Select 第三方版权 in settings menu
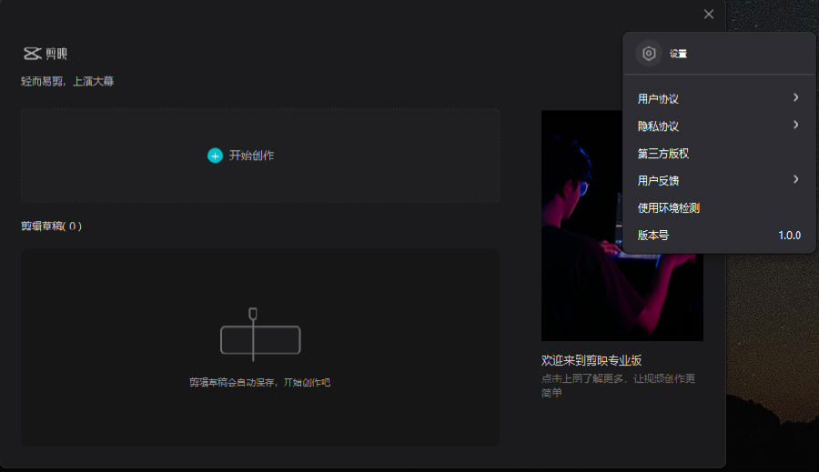This screenshot has width=819, height=472. (719, 154)
